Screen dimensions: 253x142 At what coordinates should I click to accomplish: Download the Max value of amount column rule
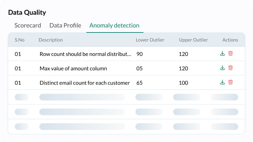point(222,68)
